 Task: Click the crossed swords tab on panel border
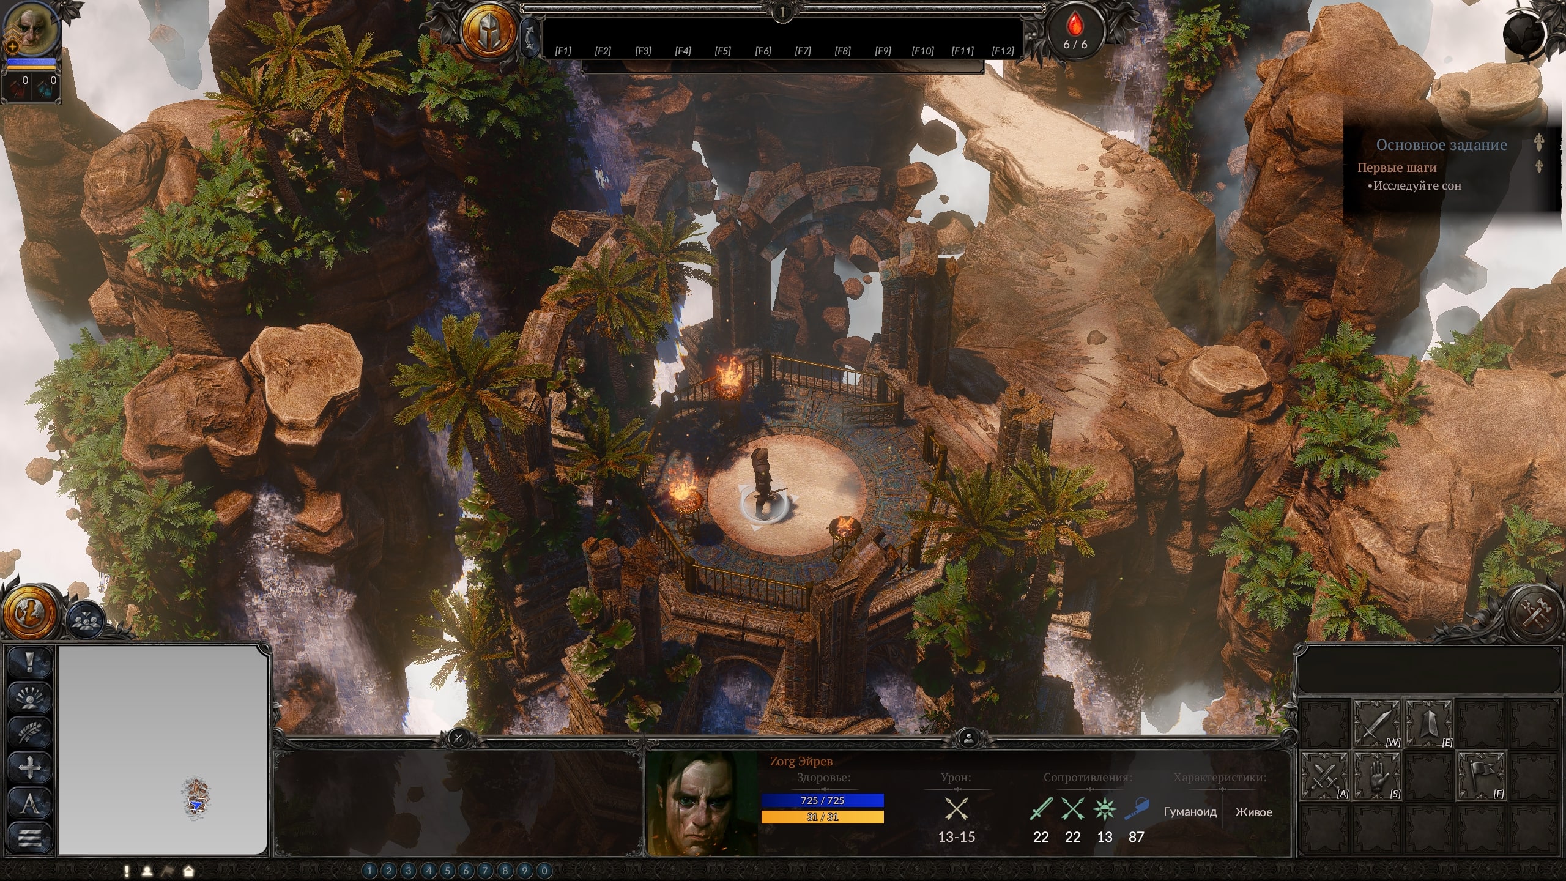click(458, 738)
